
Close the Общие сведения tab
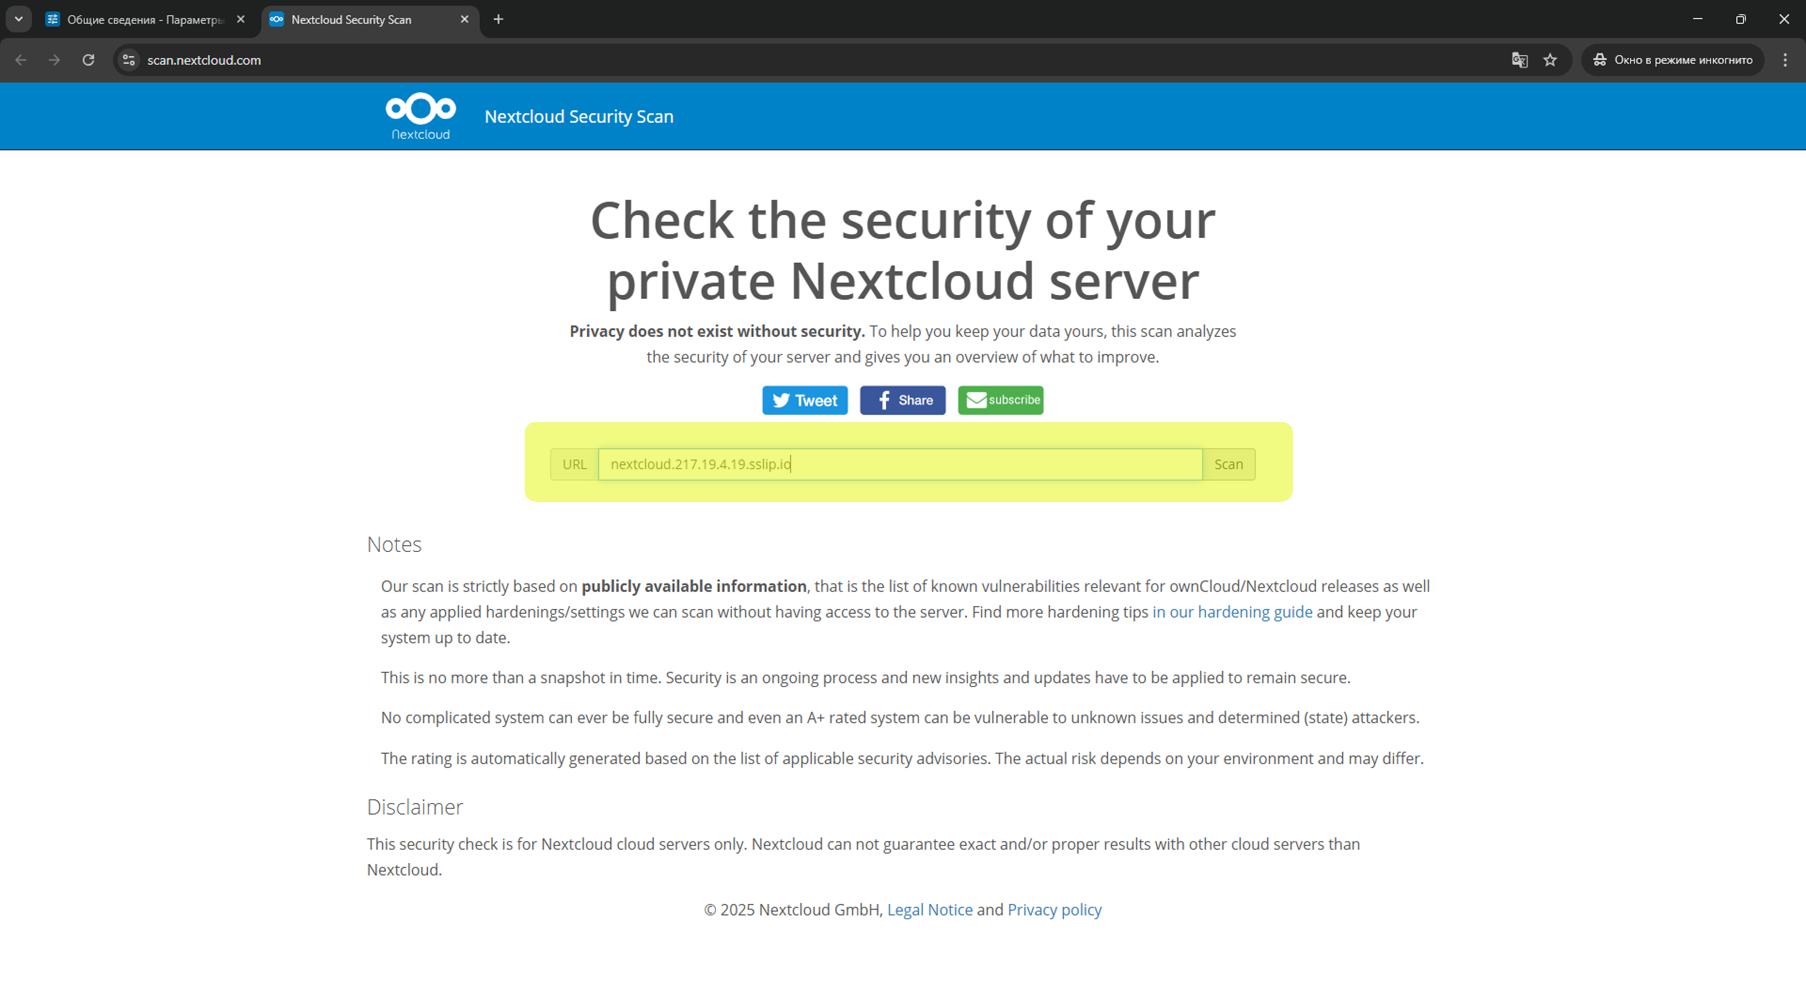click(x=241, y=20)
